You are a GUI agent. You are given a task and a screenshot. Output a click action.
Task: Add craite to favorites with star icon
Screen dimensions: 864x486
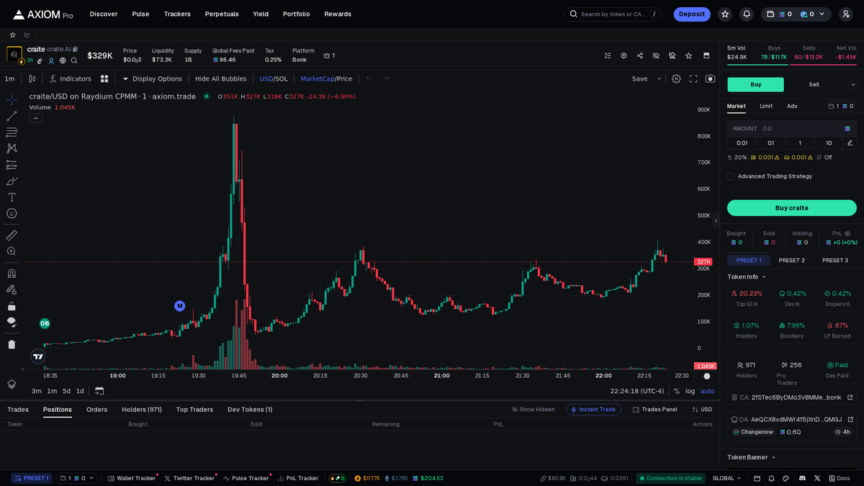689,55
